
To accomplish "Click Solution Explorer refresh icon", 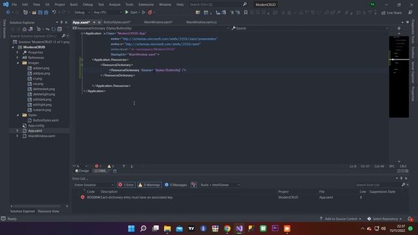I will pos(54,29).
